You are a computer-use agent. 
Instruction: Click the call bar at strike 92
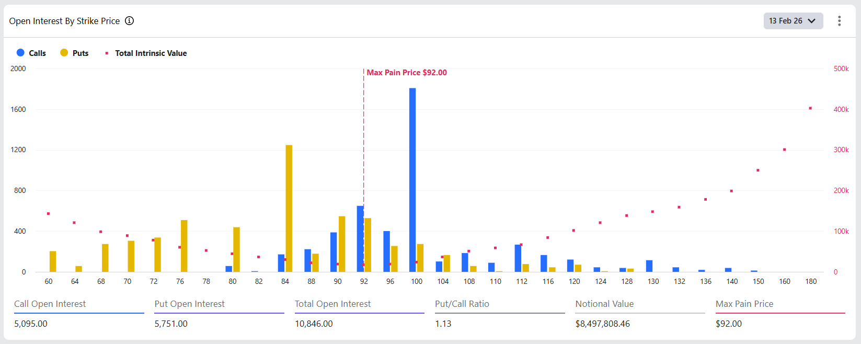(360, 238)
